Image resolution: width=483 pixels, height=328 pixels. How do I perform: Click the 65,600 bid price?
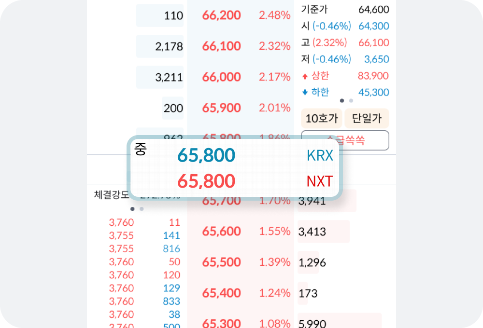click(x=222, y=232)
